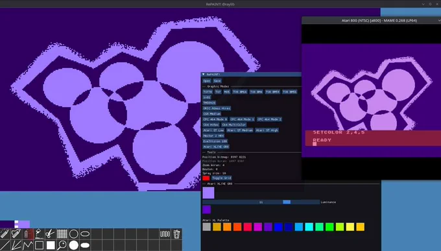The height and width of the screenshot is (251, 441).
Task: Click dark purple background color box bottom-left
Action: coord(7,224)
